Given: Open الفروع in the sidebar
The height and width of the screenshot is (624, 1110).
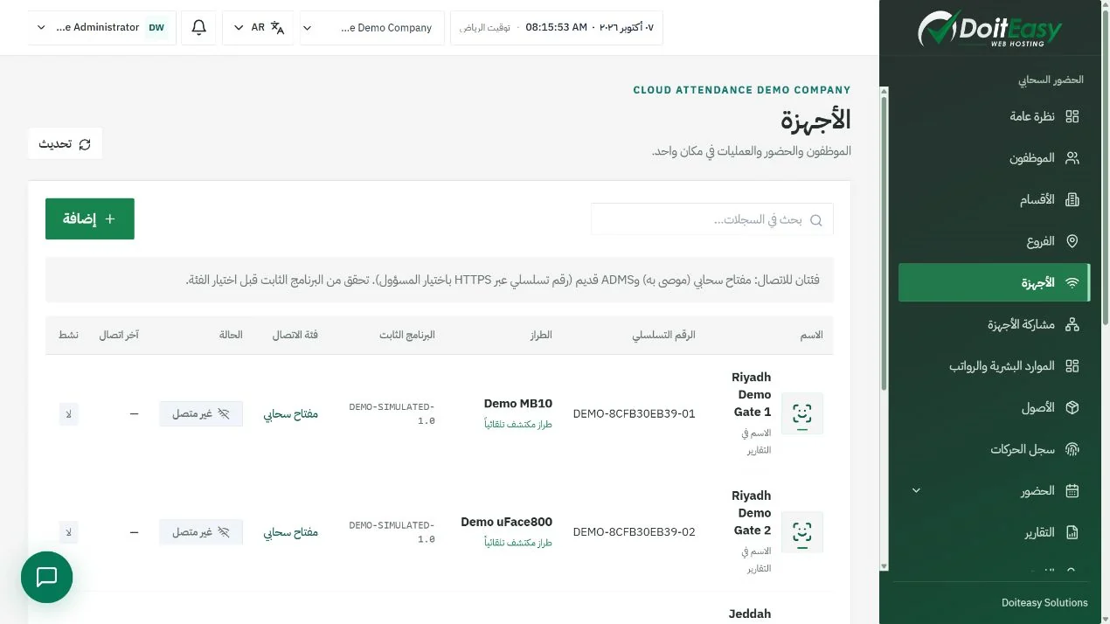Looking at the screenshot, I should tap(995, 241).
